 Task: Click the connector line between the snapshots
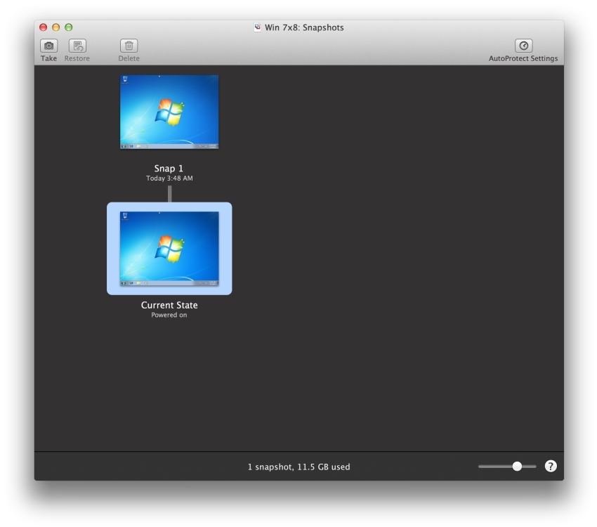pos(169,194)
